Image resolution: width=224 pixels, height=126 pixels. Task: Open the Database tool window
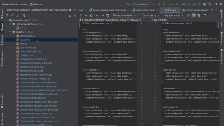222,38
